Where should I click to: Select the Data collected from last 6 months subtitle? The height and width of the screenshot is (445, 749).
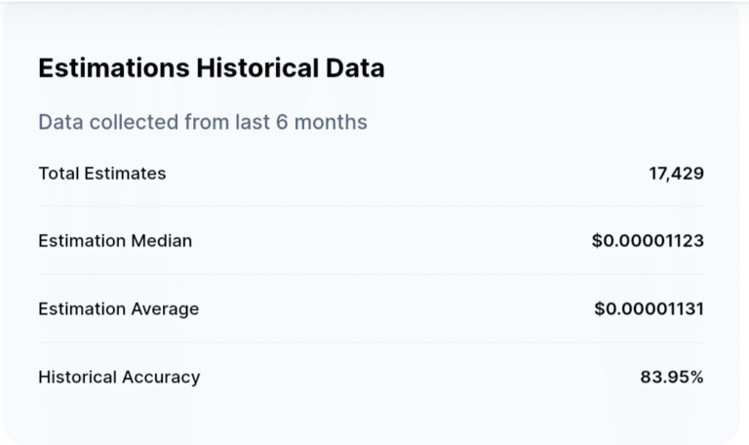(203, 122)
